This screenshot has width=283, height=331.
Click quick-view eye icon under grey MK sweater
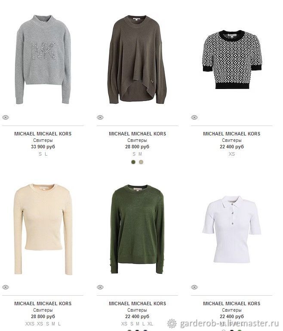pyautogui.click(x=6, y=117)
